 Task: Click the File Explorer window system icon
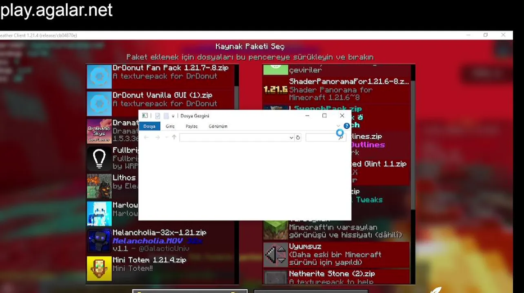pyautogui.click(x=145, y=116)
